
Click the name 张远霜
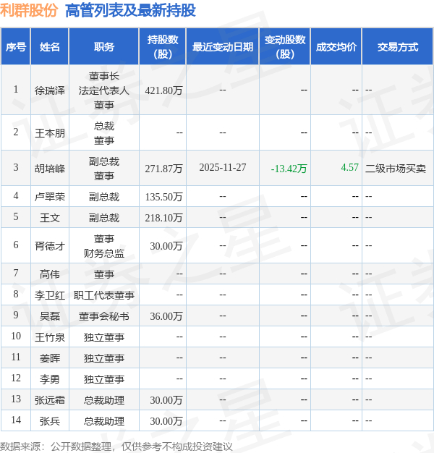click(50, 400)
